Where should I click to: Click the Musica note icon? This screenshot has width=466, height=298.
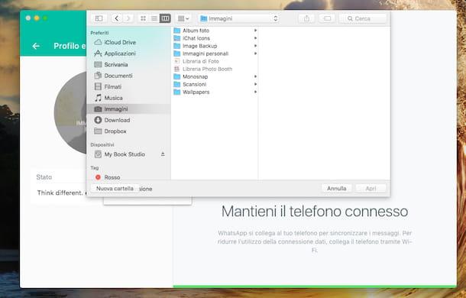point(98,98)
